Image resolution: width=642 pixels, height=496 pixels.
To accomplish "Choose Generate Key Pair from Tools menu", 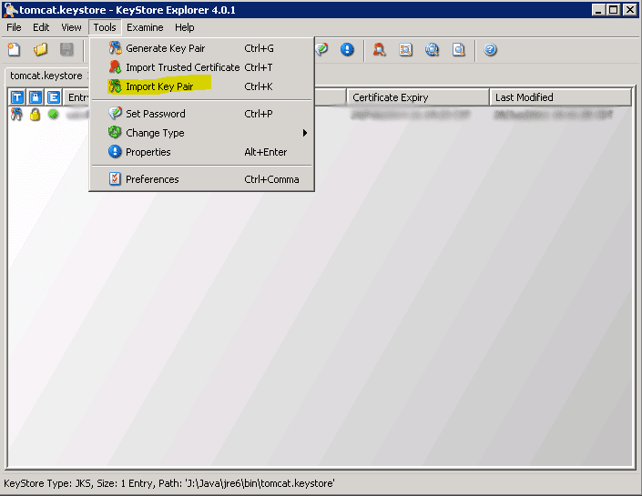I will pos(202,48).
